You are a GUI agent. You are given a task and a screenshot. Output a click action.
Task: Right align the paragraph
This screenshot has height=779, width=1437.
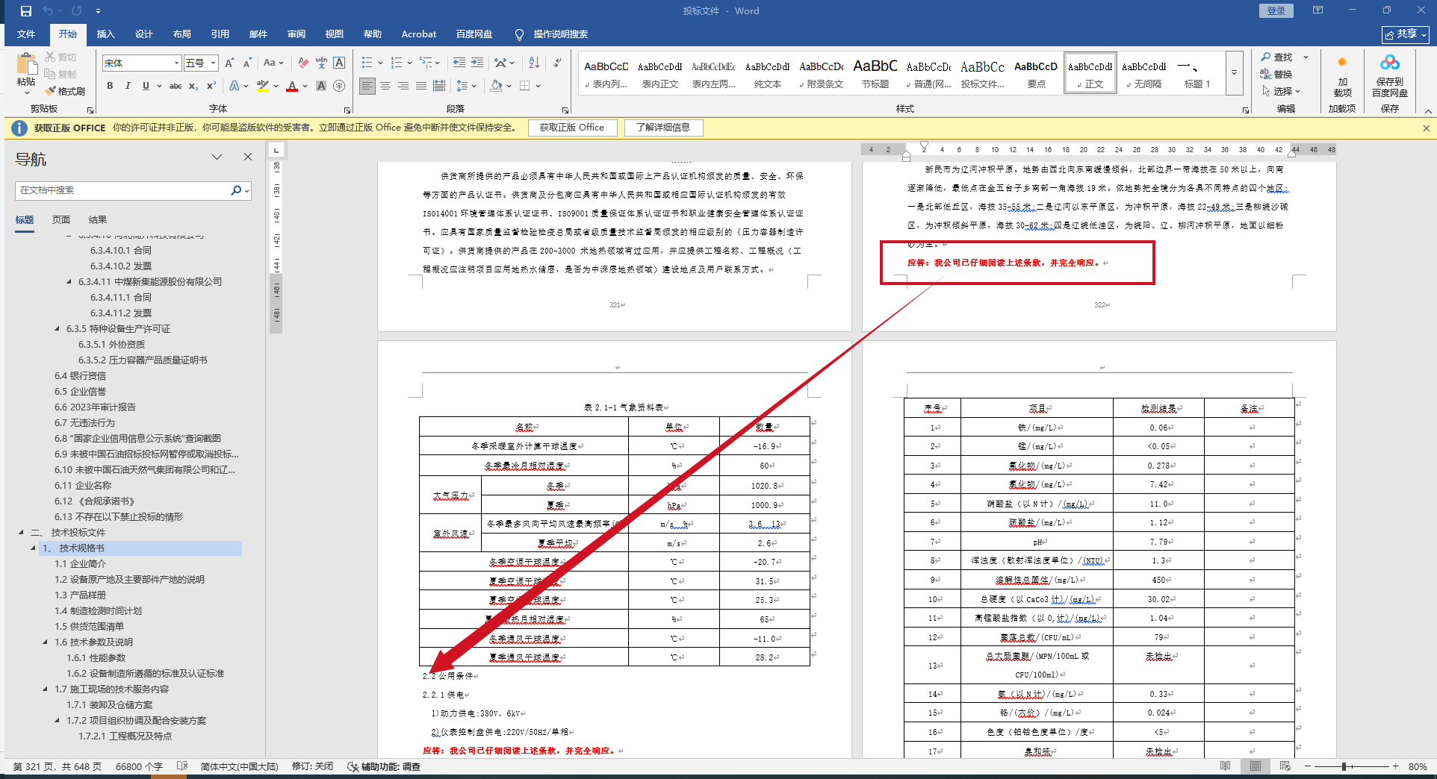[403, 86]
